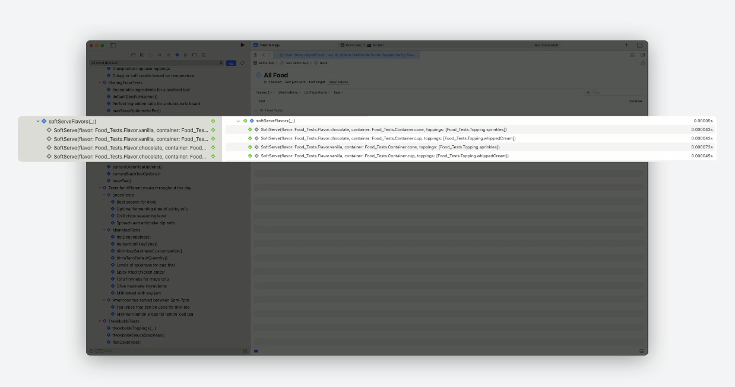This screenshot has width=735, height=387.
Task: Click the 0.000072s duration value
Action: [702, 147]
